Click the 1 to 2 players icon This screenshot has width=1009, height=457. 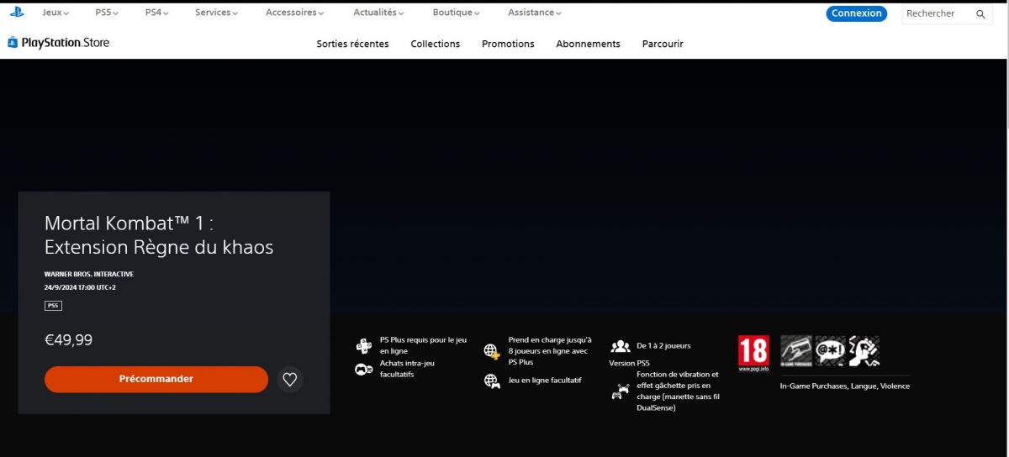tap(621, 345)
